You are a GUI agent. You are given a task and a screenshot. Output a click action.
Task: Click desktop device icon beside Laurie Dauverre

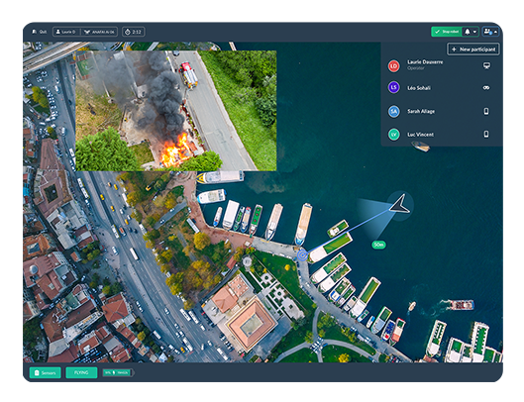(x=486, y=65)
